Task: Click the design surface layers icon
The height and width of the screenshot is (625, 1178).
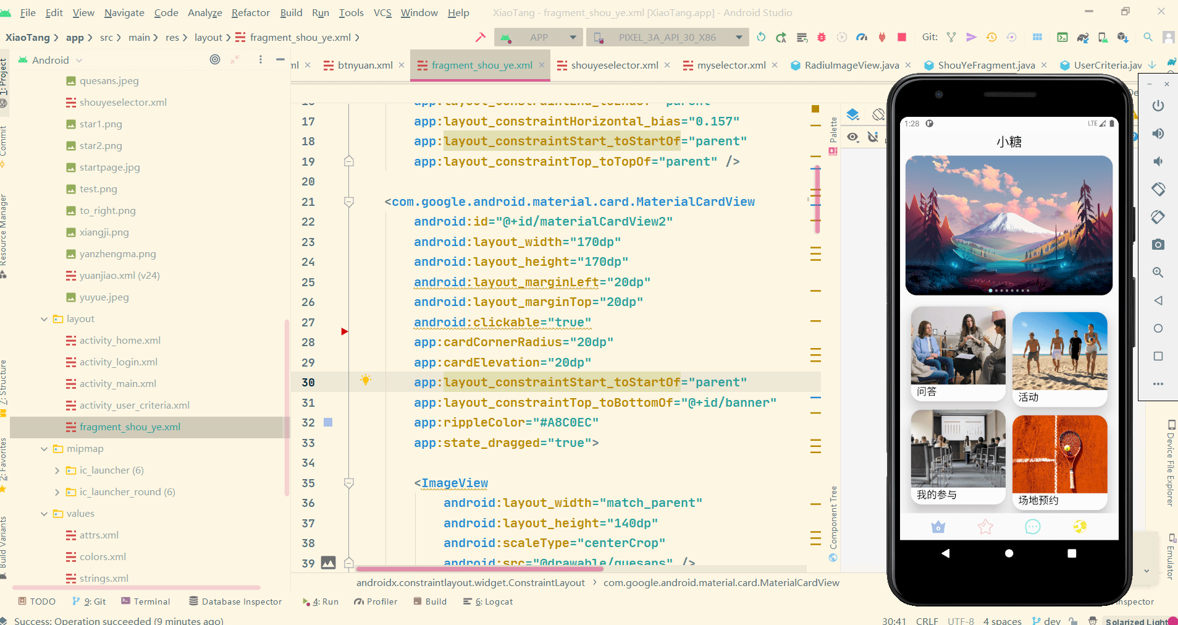Action: pyautogui.click(x=853, y=114)
